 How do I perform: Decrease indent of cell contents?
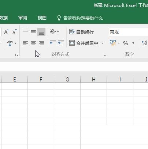click(53, 43)
